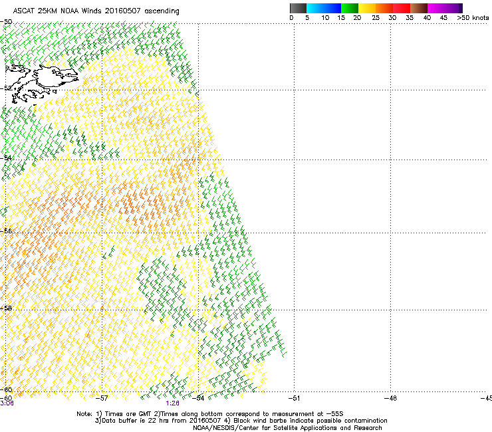Click the latitude label -50
492x432 pixels.
click(6, 22)
